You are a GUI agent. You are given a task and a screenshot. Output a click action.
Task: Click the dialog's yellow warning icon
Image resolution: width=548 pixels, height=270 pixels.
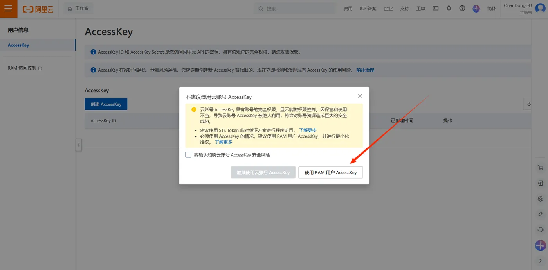[x=194, y=109]
